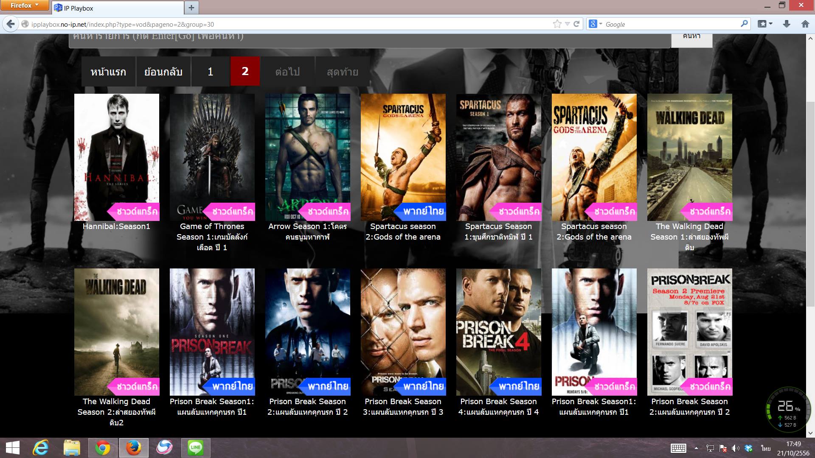815x458 pixels.
Task: Open Hannibal Season1 poster
Action: pyautogui.click(x=117, y=157)
